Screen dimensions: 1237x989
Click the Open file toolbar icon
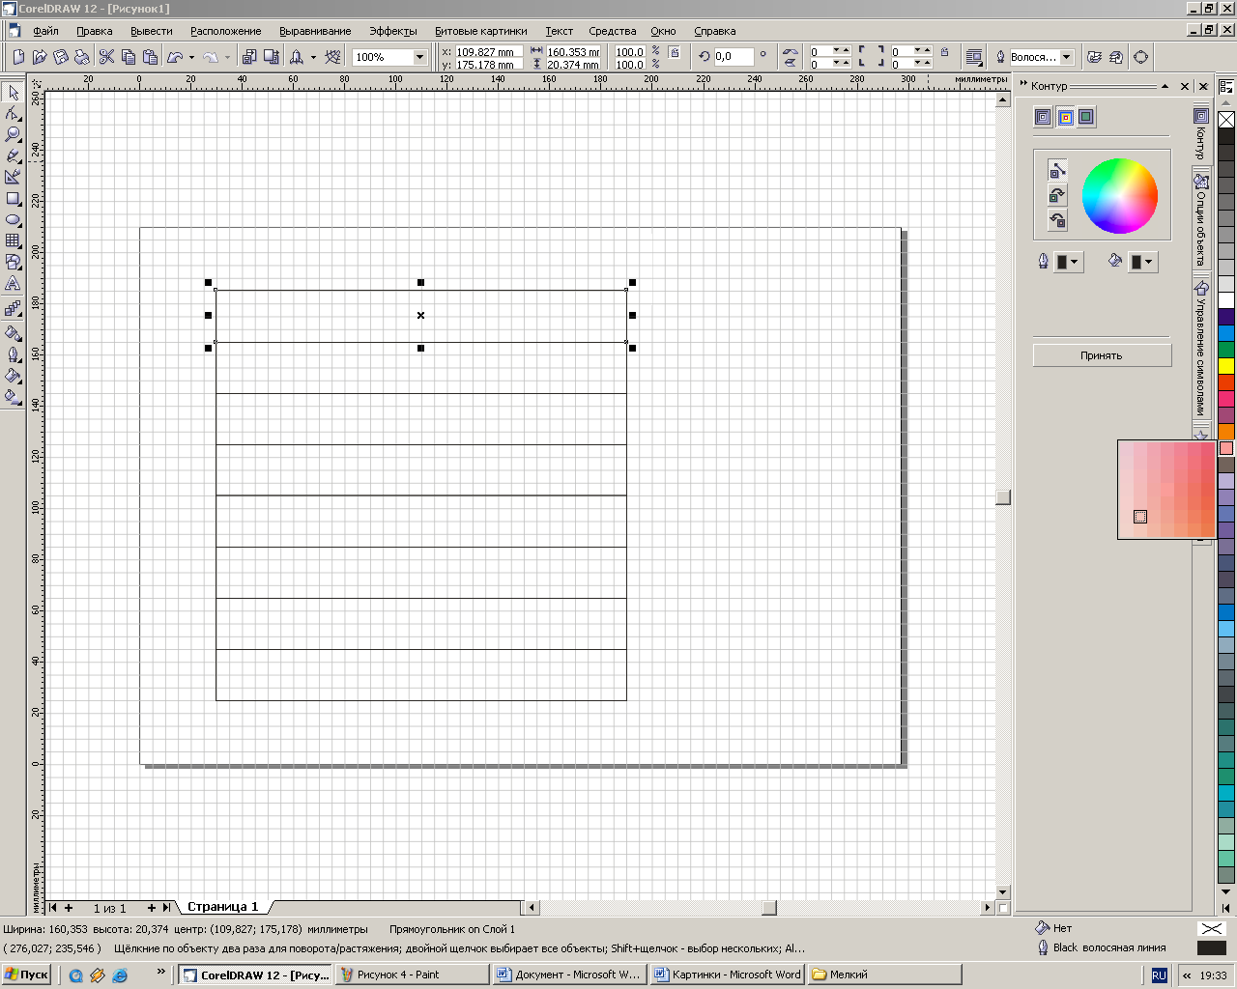click(x=39, y=57)
